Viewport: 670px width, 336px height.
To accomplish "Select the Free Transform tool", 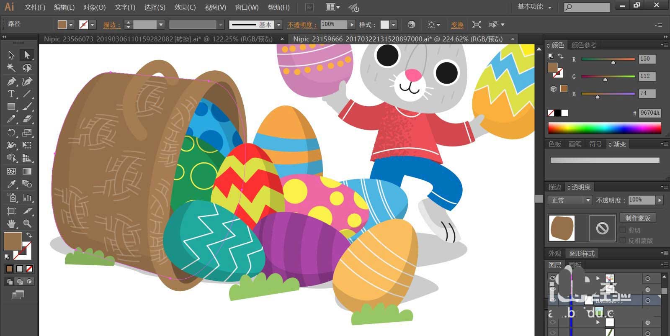I will [27, 145].
